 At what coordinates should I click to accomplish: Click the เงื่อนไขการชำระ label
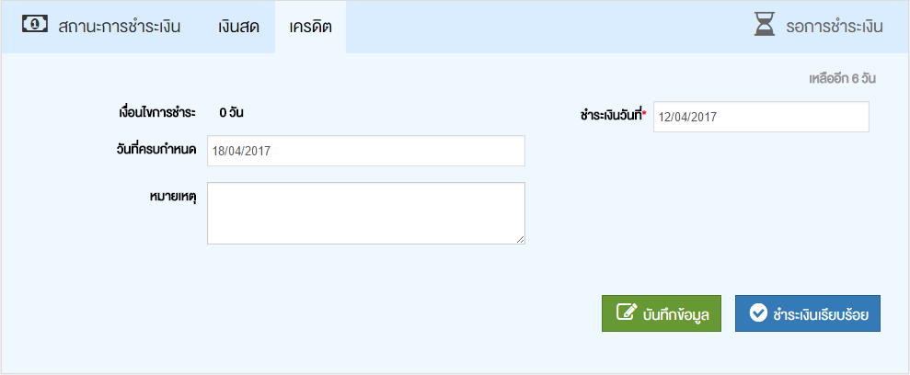point(152,113)
